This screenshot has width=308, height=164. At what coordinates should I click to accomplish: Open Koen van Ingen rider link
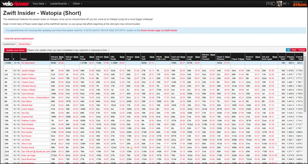point(29,155)
